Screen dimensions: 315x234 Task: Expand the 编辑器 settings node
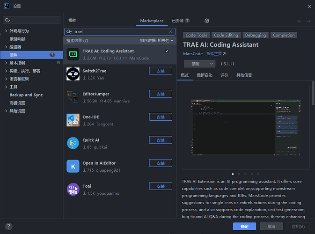tap(6, 47)
